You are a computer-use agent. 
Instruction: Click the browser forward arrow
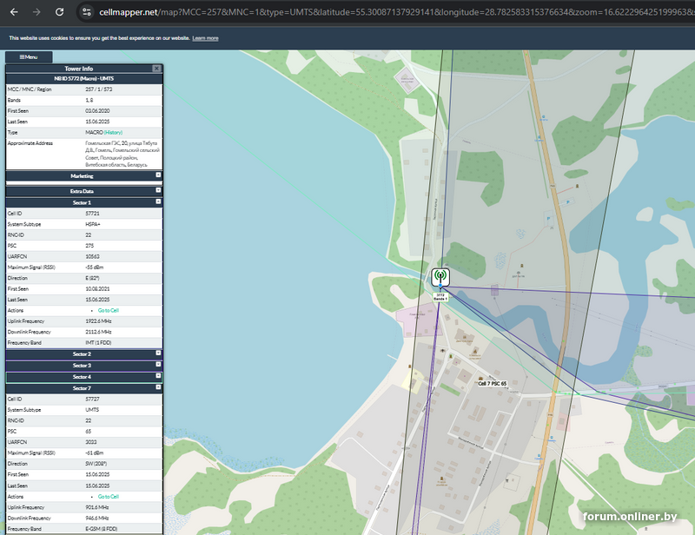(36, 12)
